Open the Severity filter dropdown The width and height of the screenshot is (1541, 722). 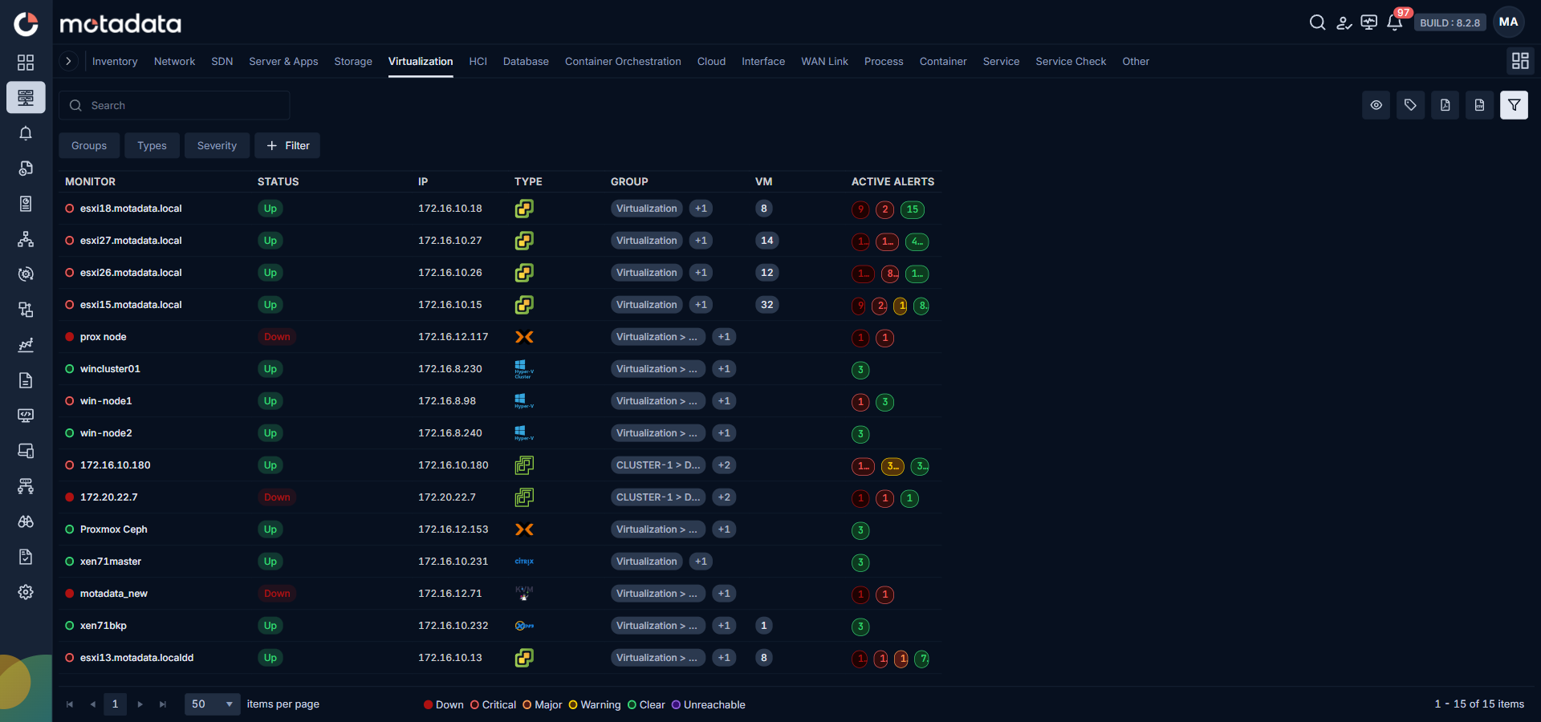[x=217, y=145]
